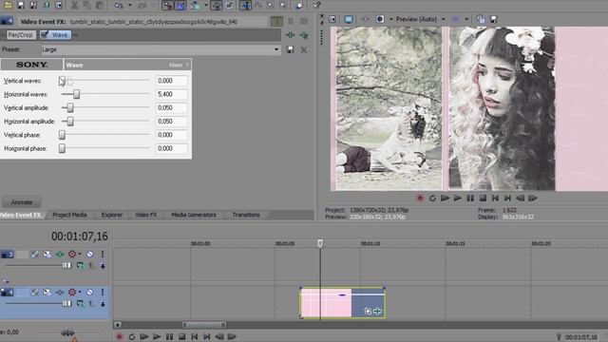
Task: Toggle automation settings on track 3
Action: tap(72, 255)
